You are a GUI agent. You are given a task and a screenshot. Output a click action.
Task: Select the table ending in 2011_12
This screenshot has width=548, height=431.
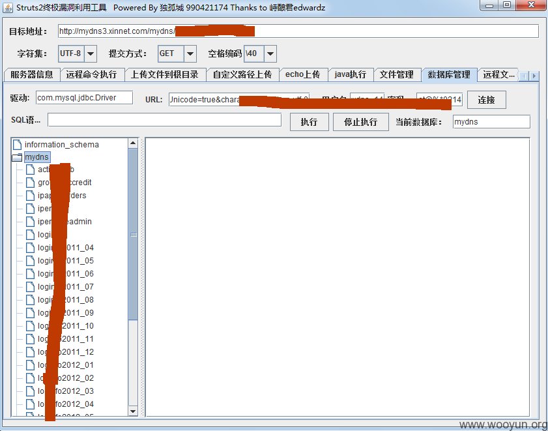coord(66,352)
